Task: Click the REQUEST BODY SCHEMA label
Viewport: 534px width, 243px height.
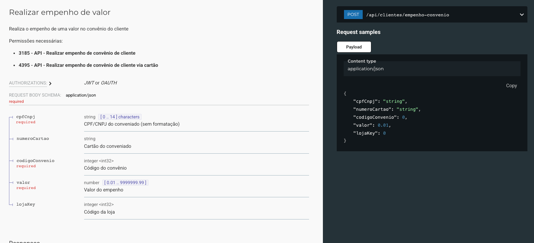Action: pos(35,95)
